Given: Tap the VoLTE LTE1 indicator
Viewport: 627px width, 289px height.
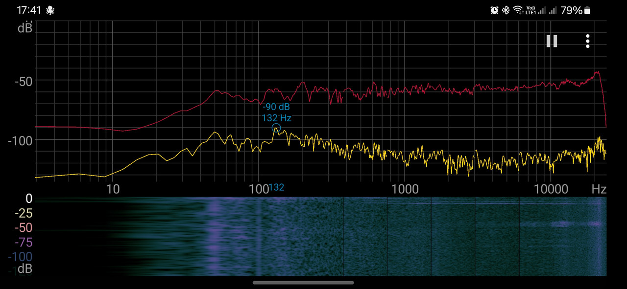Looking at the screenshot, I should coord(531,10).
